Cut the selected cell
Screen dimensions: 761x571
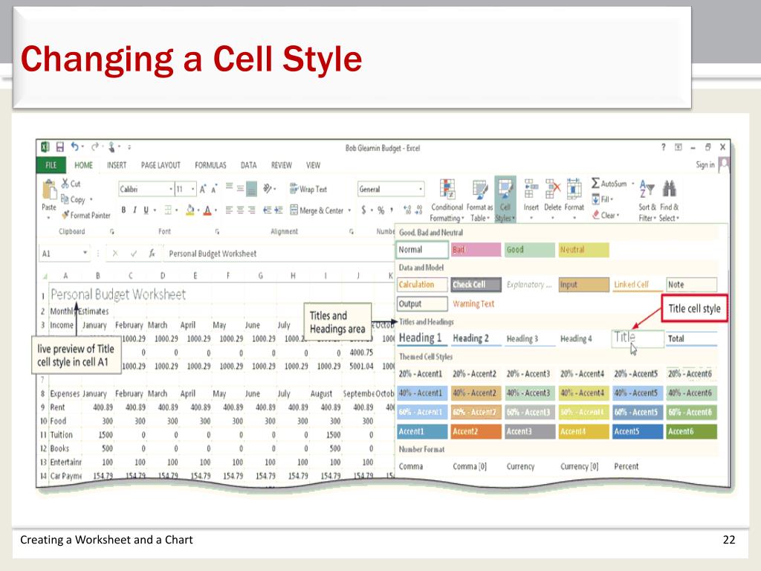pyautogui.click(x=71, y=184)
